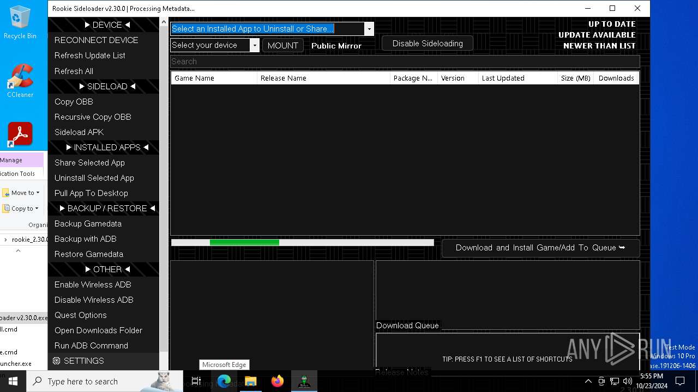Focus the game Search field
Image resolution: width=698 pixels, height=392 pixels.
(x=405, y=62)
